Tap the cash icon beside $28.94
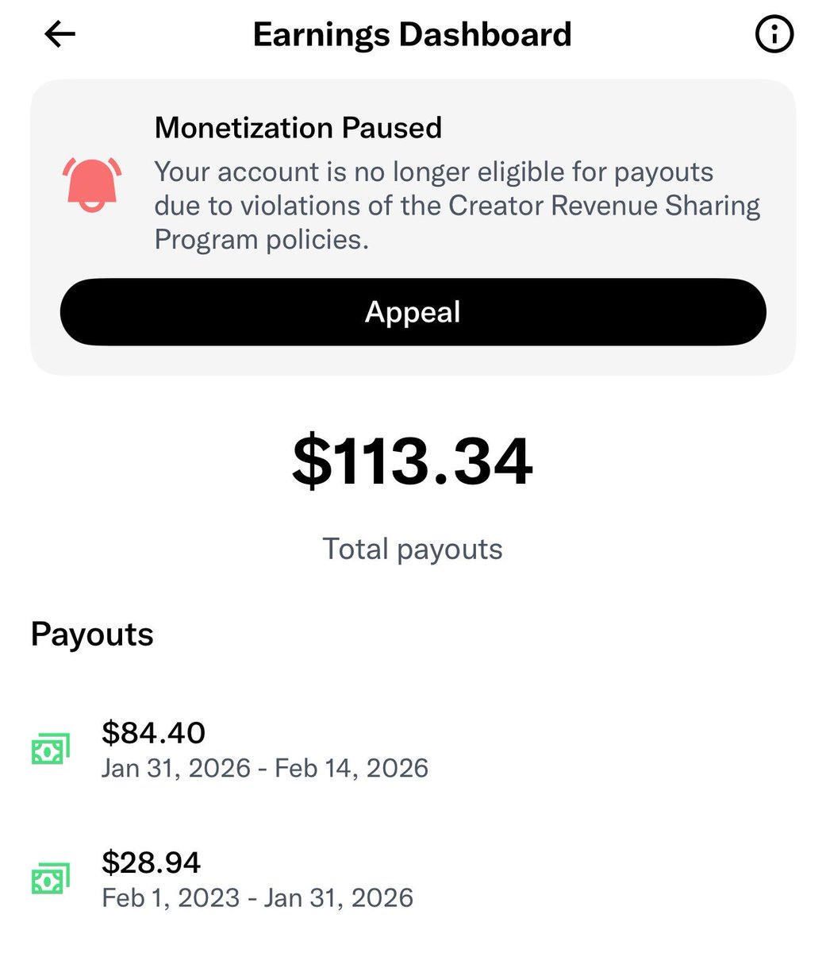 (51, 878)
